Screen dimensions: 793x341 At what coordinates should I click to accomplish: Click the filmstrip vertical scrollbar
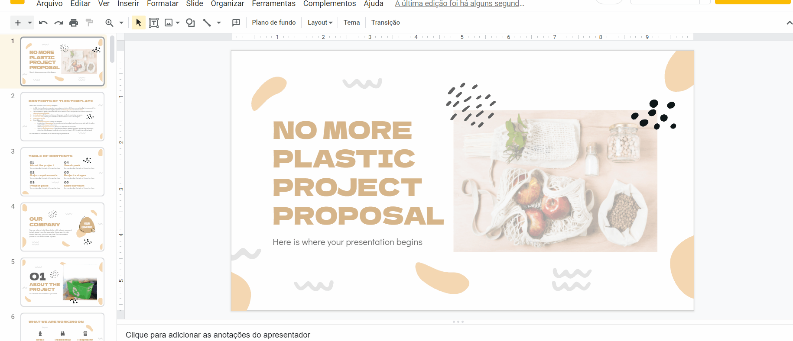pos(112,49)
